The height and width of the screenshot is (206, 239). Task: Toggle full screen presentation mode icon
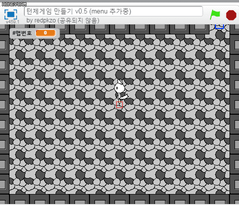click(x=11, y=14)
